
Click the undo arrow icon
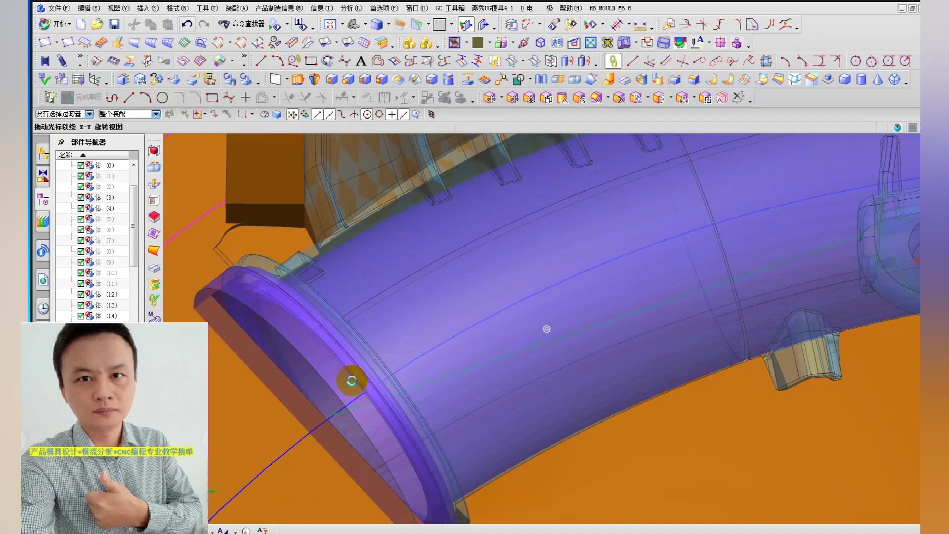pyautogui.click(x=187, y=24)
